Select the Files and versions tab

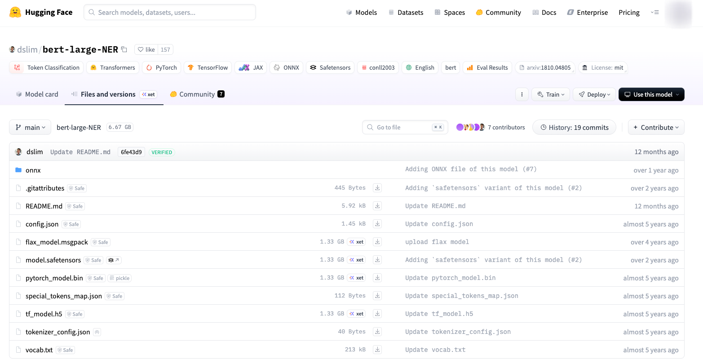click(114, 94)
